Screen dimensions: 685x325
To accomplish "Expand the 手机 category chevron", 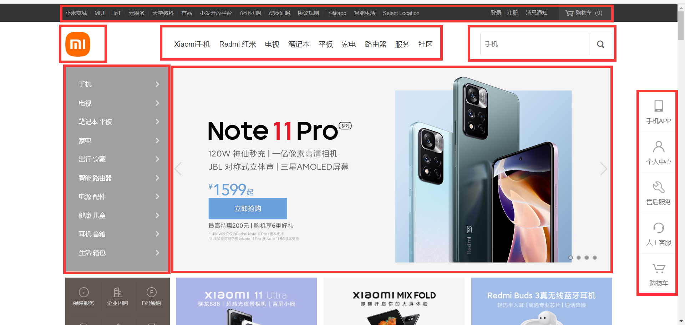I will pos(157,84).
